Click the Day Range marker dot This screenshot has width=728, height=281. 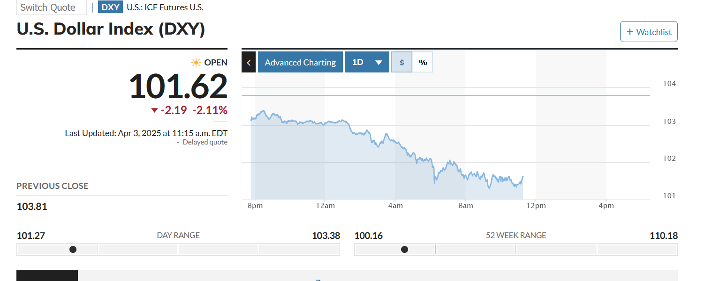pos(73,250)
